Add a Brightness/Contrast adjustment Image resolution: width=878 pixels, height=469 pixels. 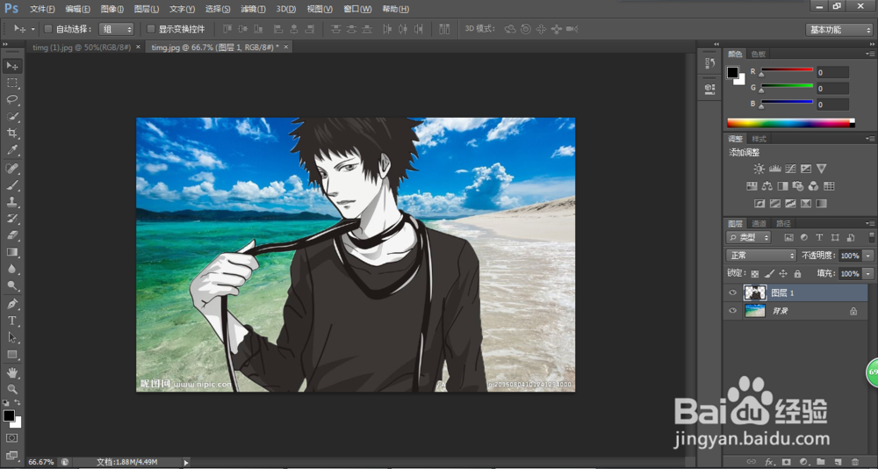(x=759, y=169)
